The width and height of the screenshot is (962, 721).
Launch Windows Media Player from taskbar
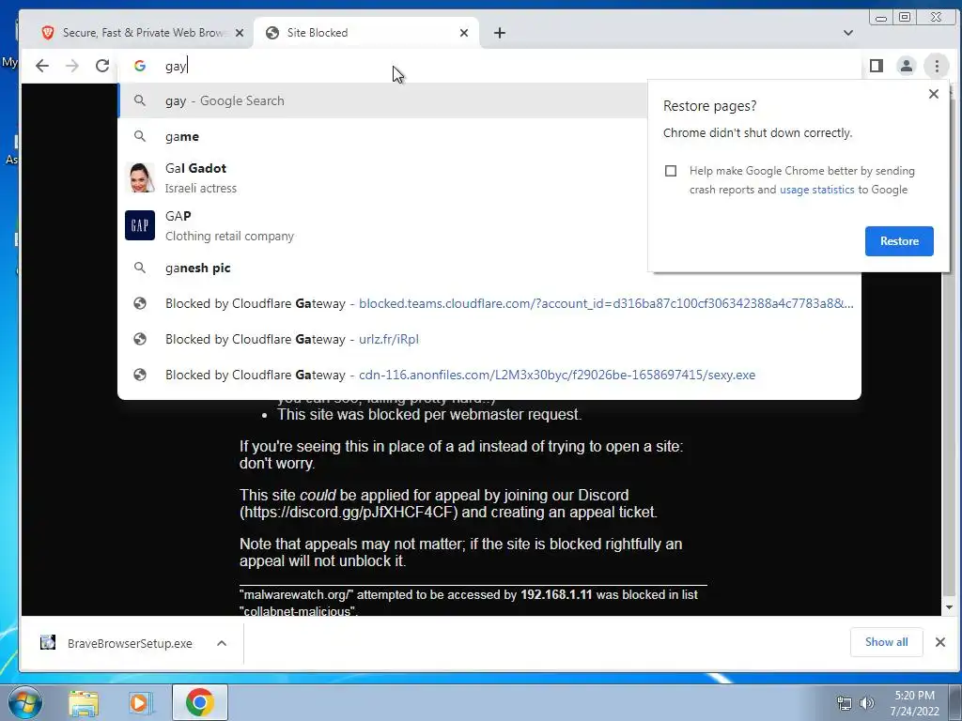(x=140, y=702)
